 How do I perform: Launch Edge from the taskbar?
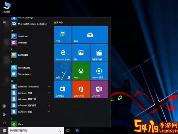pyautogui.click(x=77, y=130)
